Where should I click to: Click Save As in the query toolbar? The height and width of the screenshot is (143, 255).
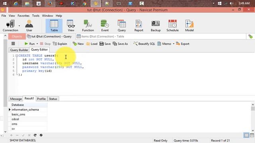pyautogui.click(x=120, y=44)
